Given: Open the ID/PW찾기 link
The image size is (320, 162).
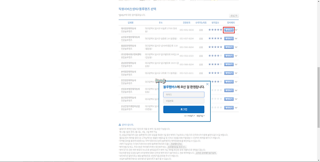Looking at the screenshot, I should [189, 116].
